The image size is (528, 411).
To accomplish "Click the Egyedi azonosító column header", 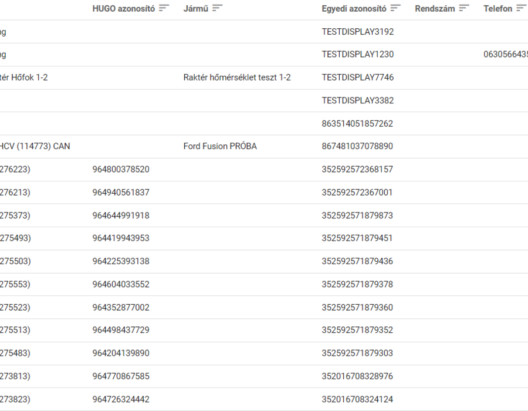I will (x=354, y=8).
